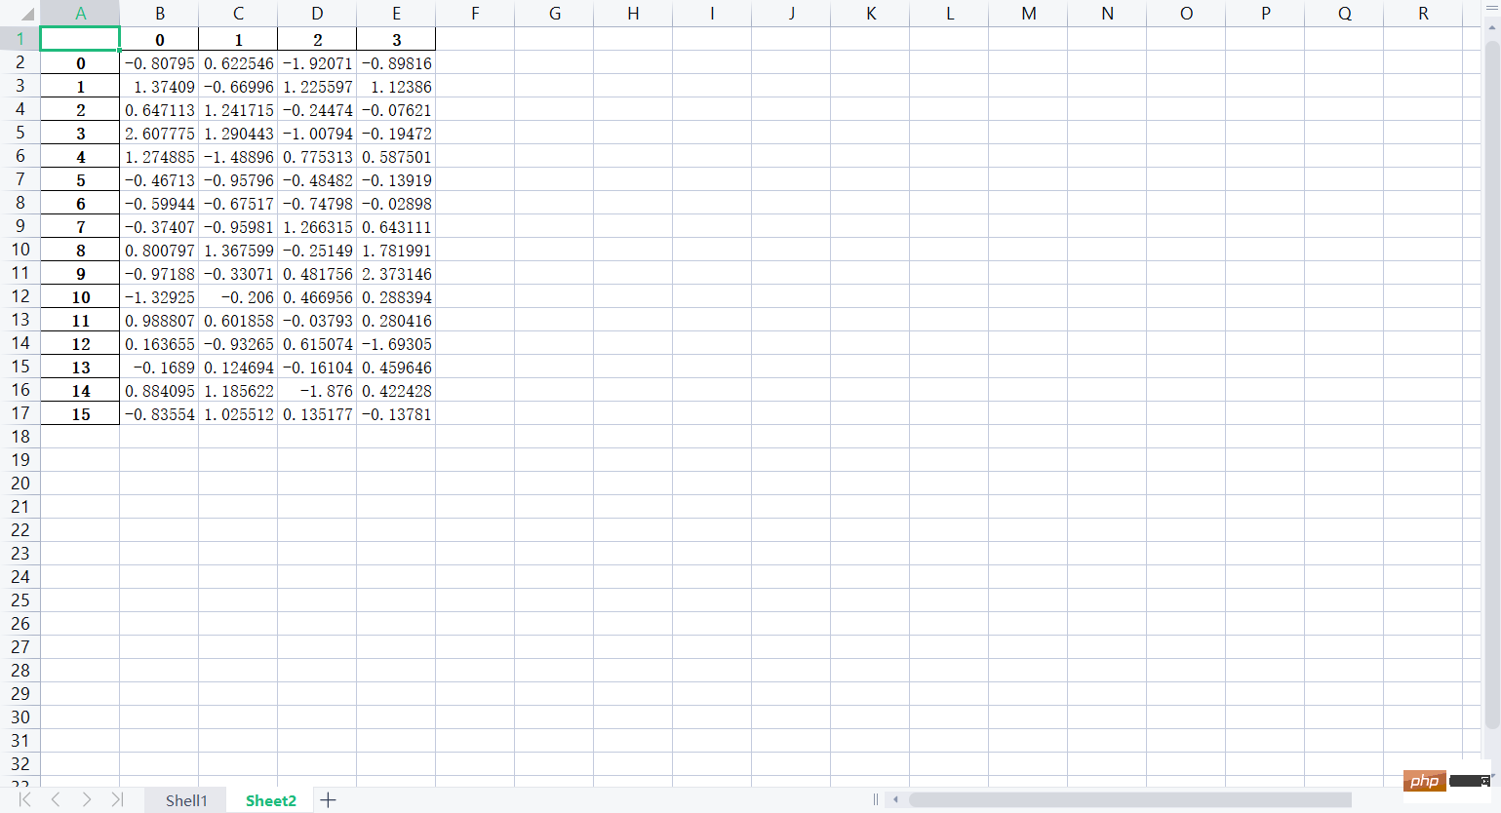Viewport: 1501px width, 813px height.
Task: Select row 25 header
Action: [x=20, y=600]
